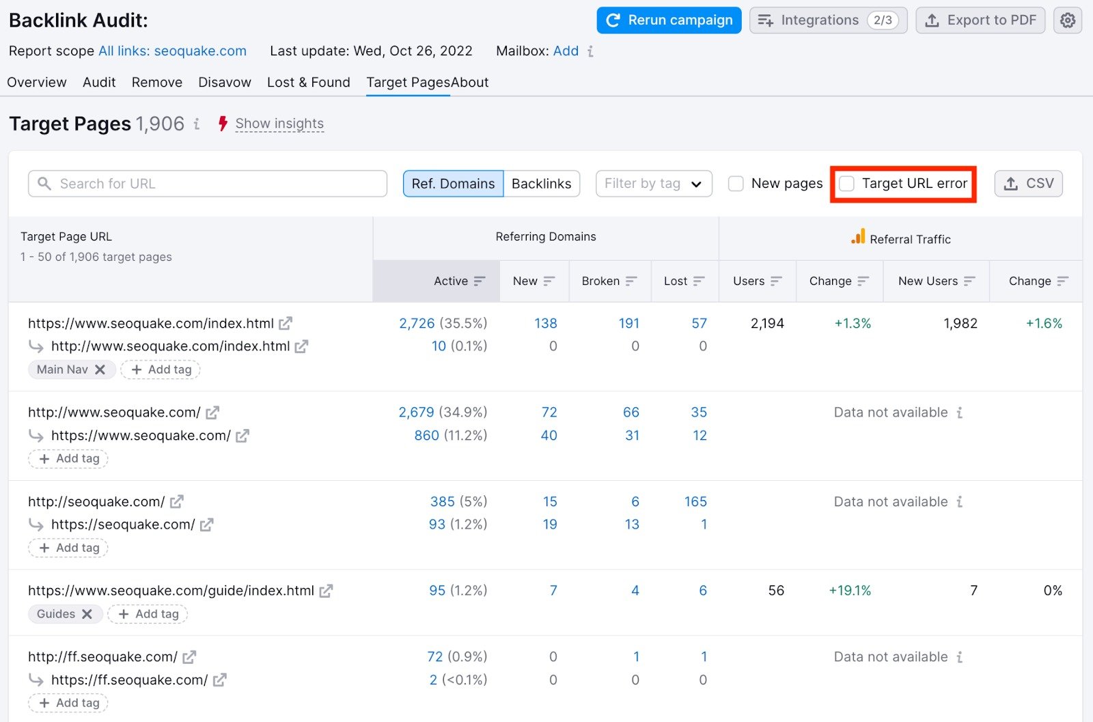Open the settings gear in the top right

[1067, 20]
